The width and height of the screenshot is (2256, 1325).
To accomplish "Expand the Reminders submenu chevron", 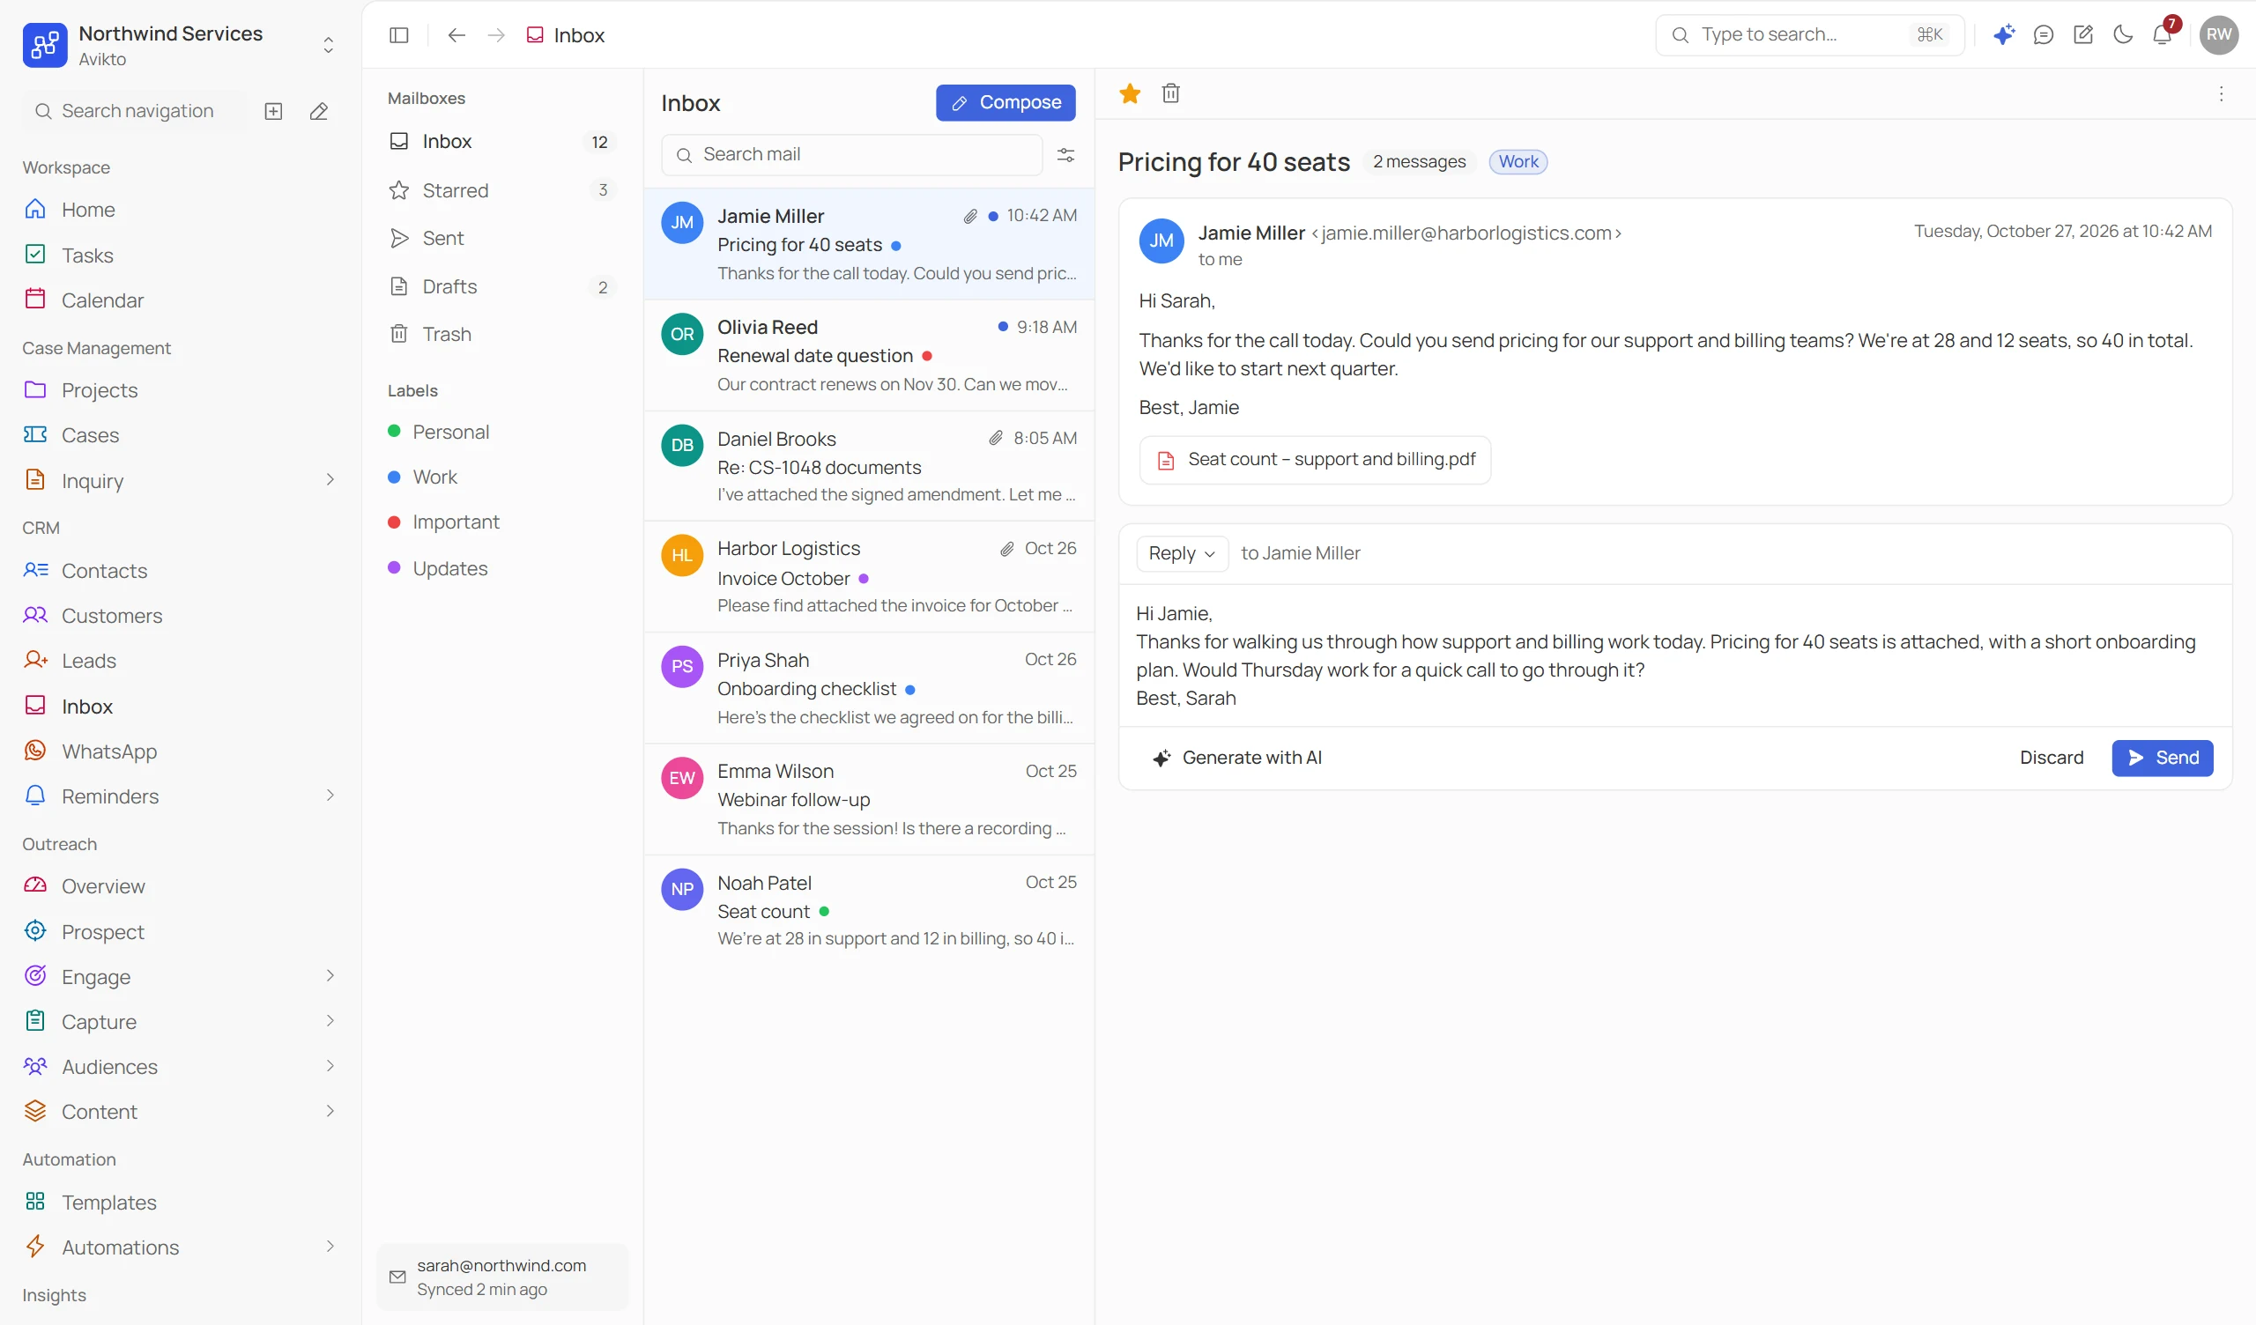I will point(330,795).
